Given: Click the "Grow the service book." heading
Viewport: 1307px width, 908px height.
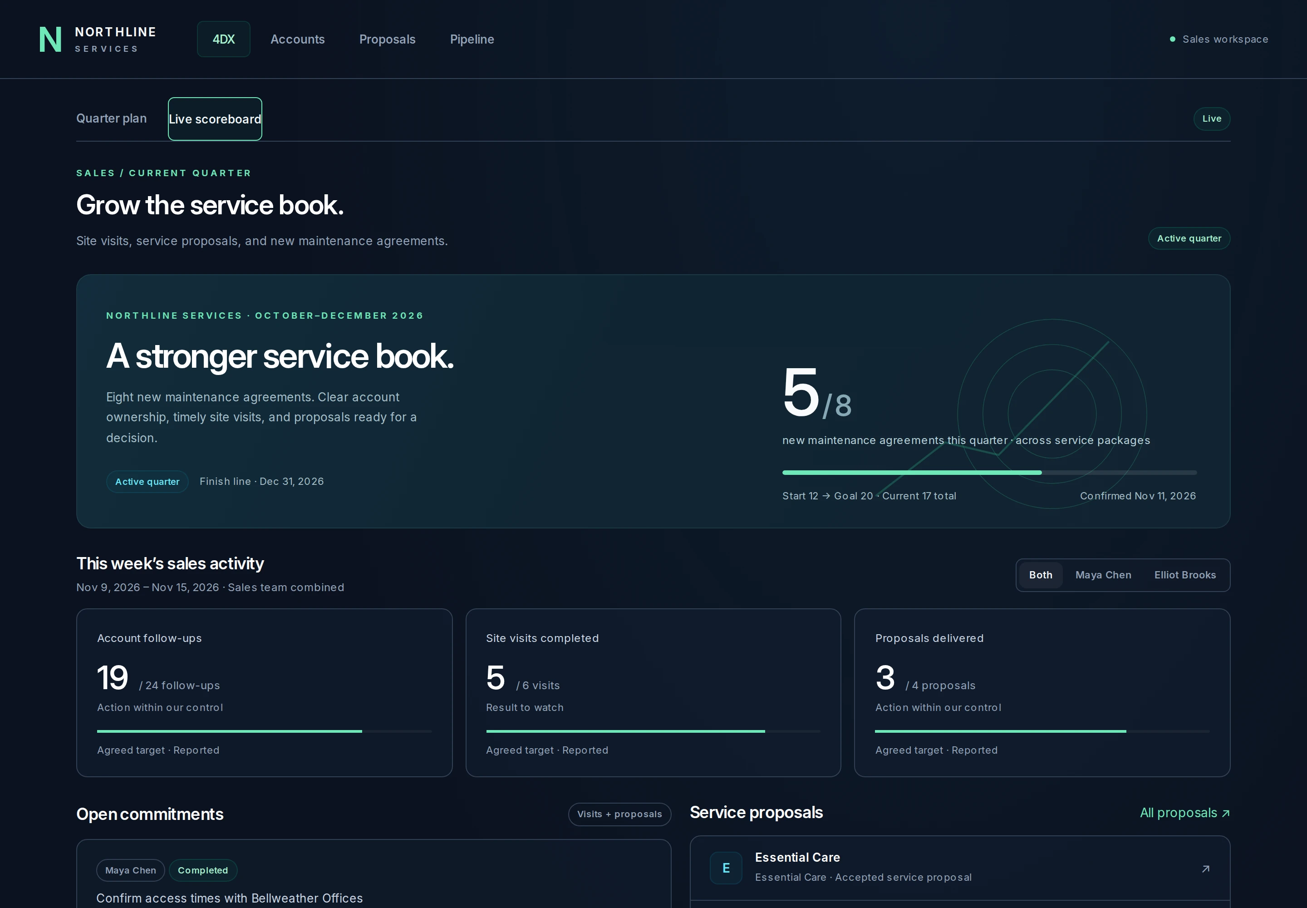Looking at the screenshot, I should 210,205.
